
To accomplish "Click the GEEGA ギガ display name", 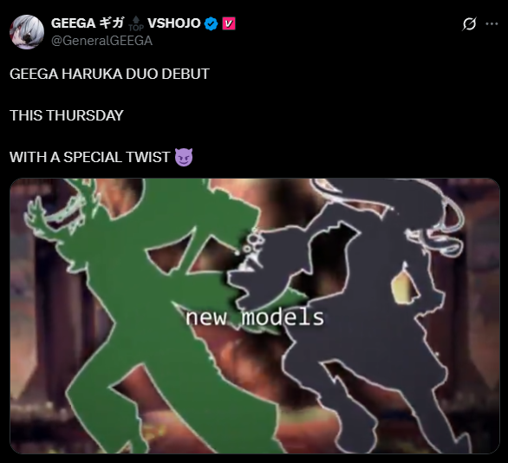I will [x=88, y=23].
